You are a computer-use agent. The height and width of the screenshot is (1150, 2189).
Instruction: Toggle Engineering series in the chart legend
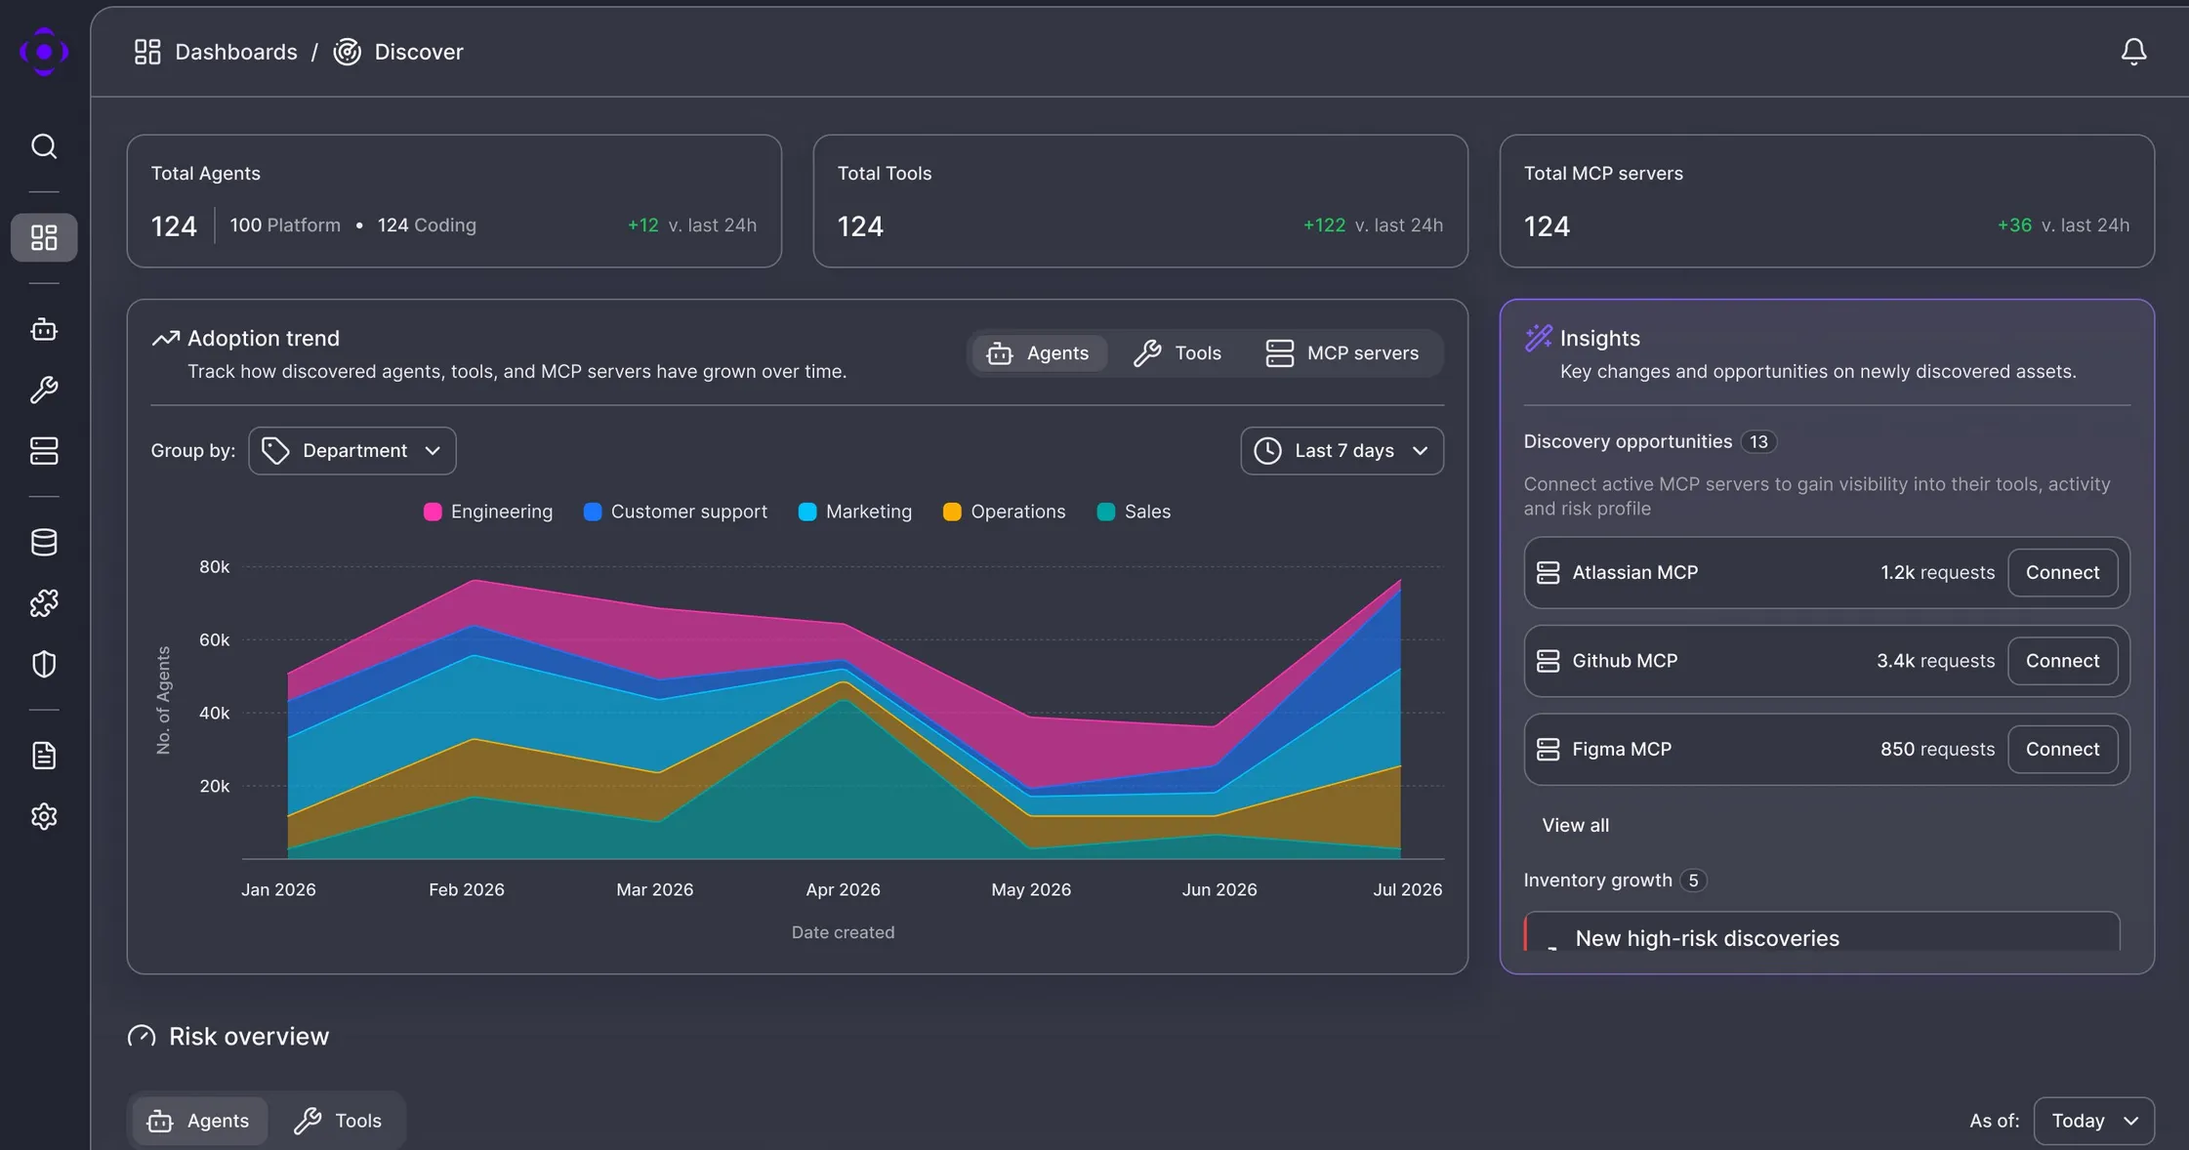(x=488, y=512)
